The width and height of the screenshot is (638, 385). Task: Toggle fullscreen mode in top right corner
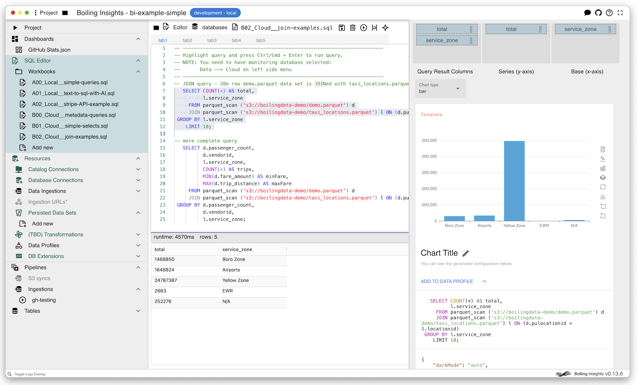click(x=620, y=13)
